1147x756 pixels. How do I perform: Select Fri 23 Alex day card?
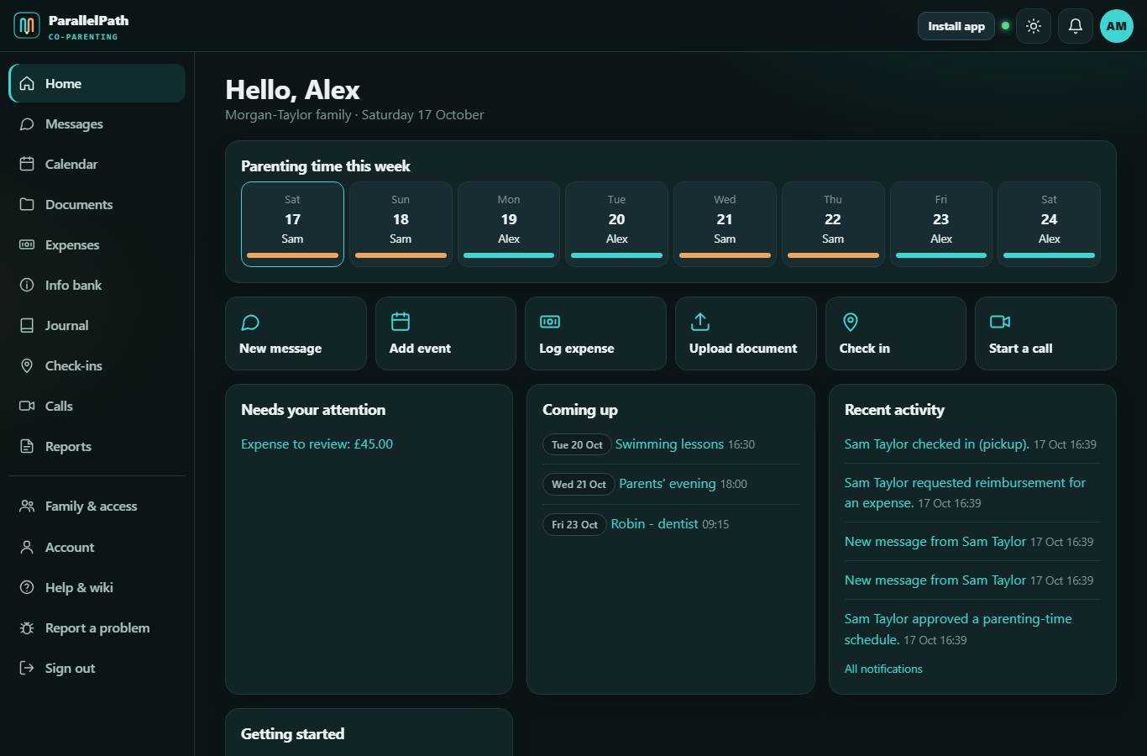[x=941, y=224]
